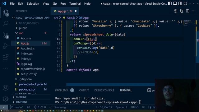
Task: Open the timeline history icon in editor toolbar
Action: tap(175, 11)
